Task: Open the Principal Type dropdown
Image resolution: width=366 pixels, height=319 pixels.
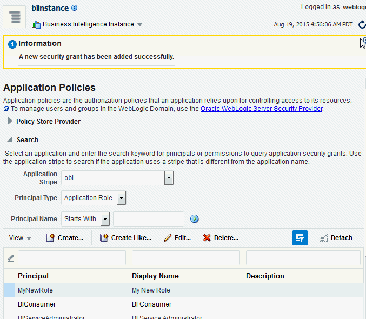Action: (121, 198)
